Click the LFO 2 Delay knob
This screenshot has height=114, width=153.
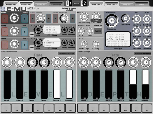[65, 43]
